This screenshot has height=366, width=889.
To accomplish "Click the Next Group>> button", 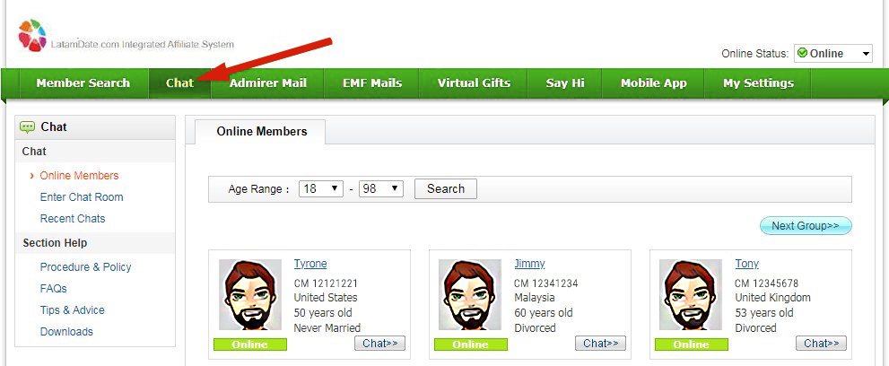I will click(x=806, y=225).
